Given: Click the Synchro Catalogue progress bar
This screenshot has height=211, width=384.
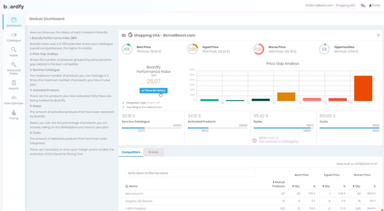Looking at the screenshot, I should coord(152,128).
